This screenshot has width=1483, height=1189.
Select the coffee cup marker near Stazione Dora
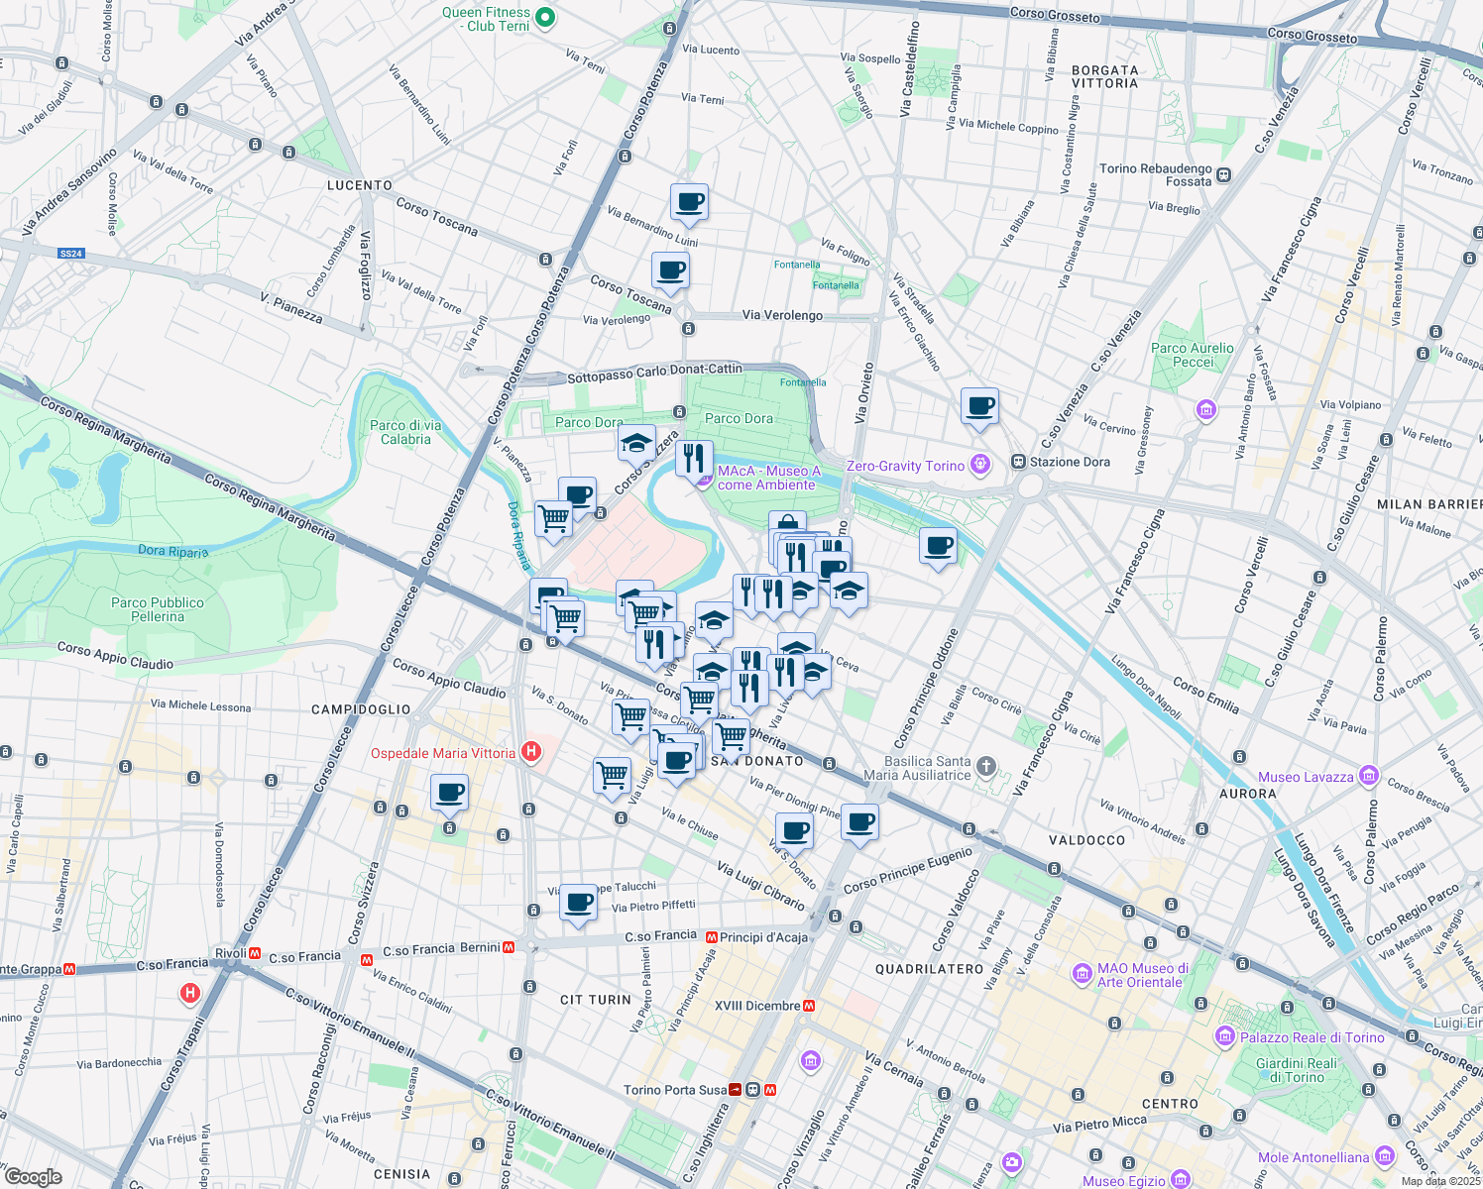point(980,406)
